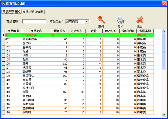Click scrollbar down arrow
Screen dimensions: 168x119
[x=164, y=115]
